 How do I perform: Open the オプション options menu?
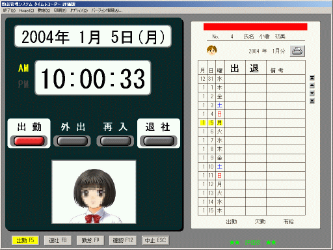79,10
